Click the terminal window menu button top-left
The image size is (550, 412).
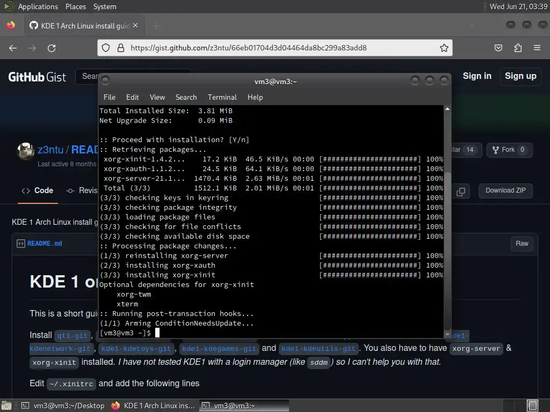pos(105,81)
